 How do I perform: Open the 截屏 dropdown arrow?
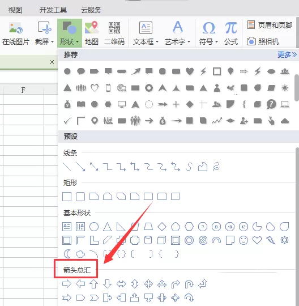tap(52, 42)
